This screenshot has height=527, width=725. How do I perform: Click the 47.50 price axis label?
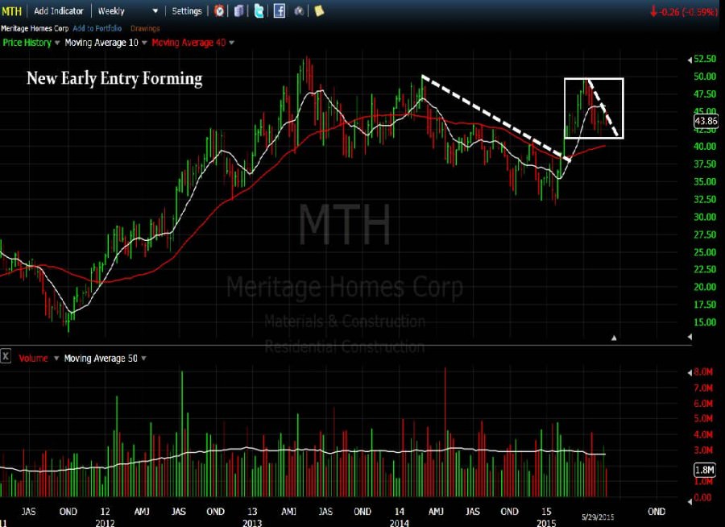[705, 94]
